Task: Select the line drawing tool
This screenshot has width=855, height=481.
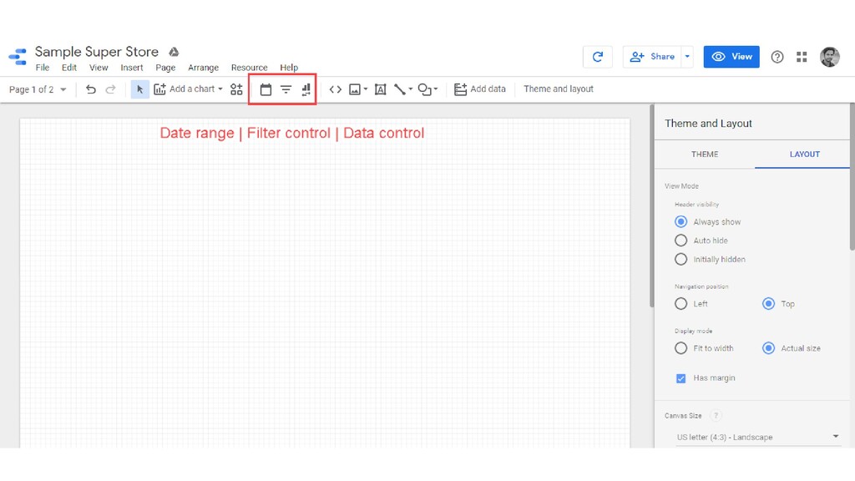Action: click(400, 89)
